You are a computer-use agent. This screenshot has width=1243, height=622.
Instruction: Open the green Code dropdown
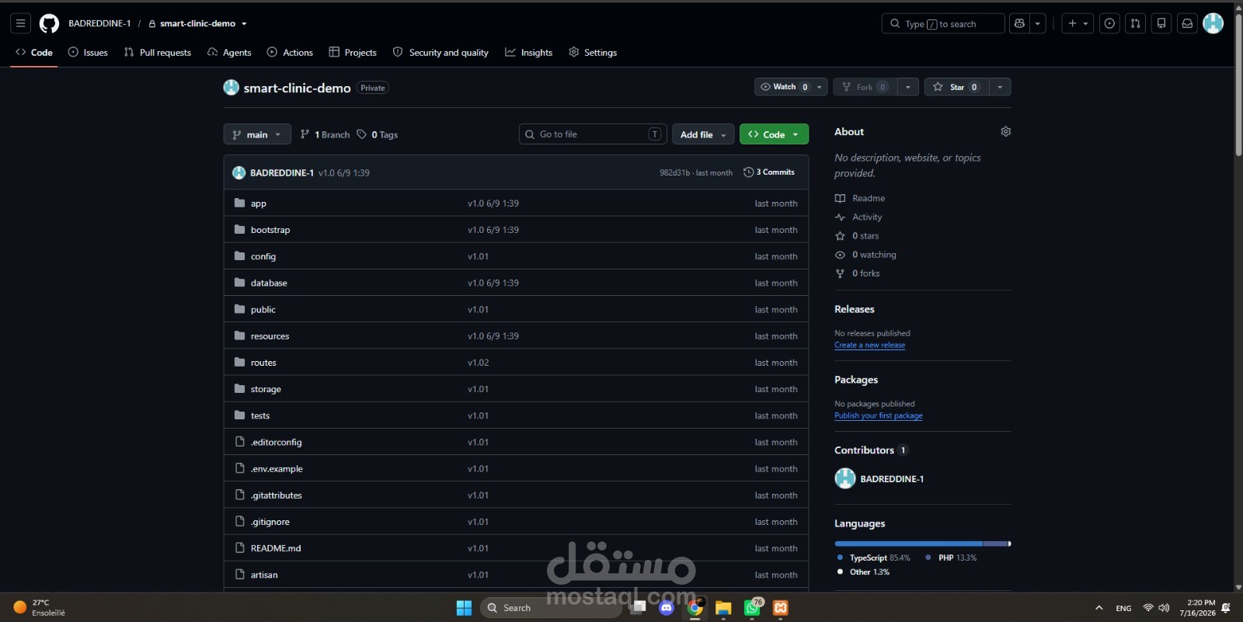774,134
